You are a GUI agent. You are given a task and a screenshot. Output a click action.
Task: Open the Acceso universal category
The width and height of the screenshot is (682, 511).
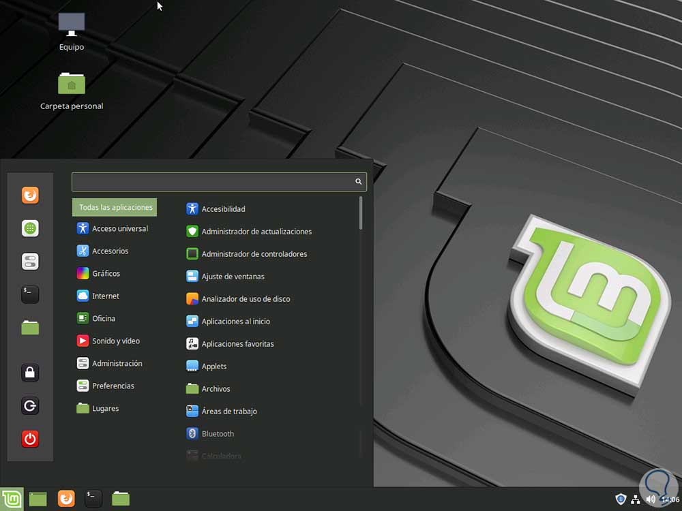113,228
